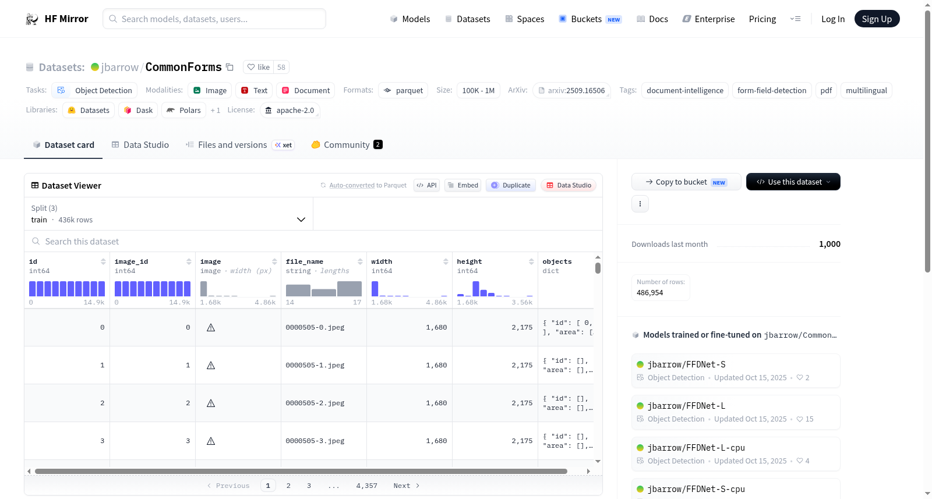Focus the Search this dataset field
This screenshot has height=499, width=932.
coord(313,241)
